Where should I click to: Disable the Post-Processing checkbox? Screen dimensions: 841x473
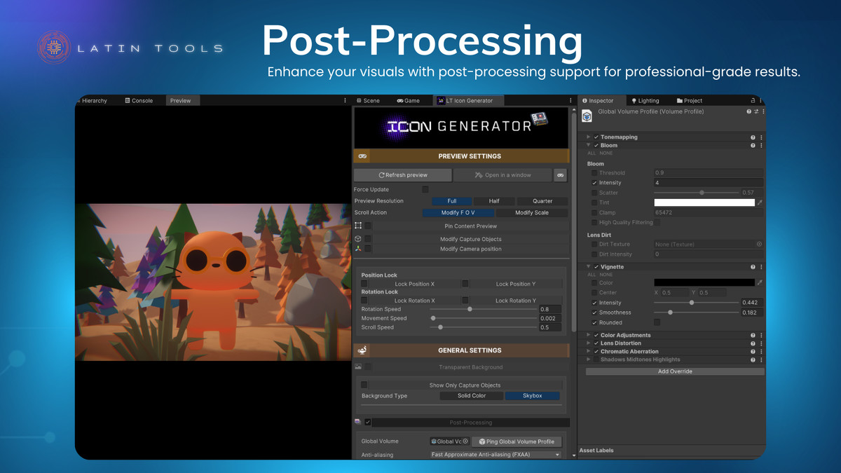point(368,423)
